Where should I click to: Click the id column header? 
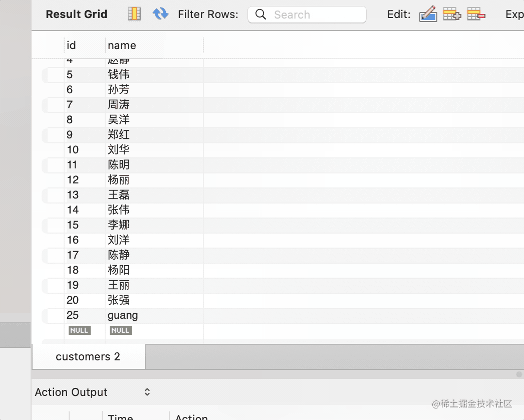pyautogui.click(x=72, y=45)
